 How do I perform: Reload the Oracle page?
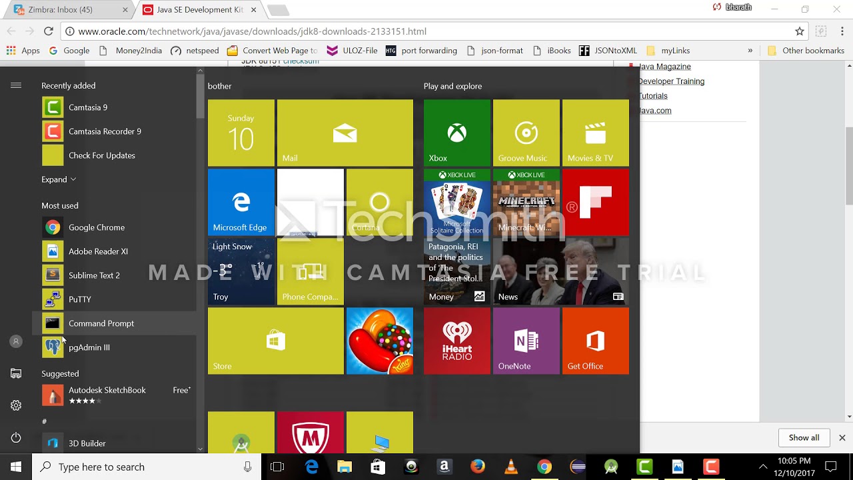pyautogui.click(x=48, y=31)
